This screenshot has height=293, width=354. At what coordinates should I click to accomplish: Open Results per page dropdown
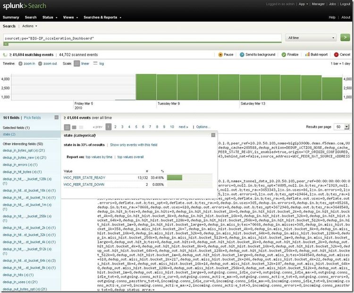click(x=338, y=127)
